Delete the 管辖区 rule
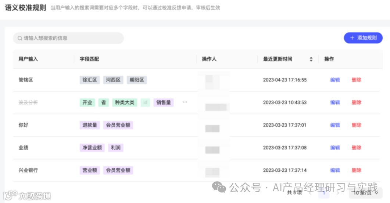Screen dimensions: 390x203 (356, 80)
